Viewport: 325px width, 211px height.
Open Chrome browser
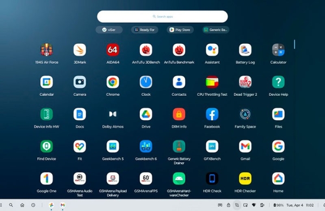[113, 82]
